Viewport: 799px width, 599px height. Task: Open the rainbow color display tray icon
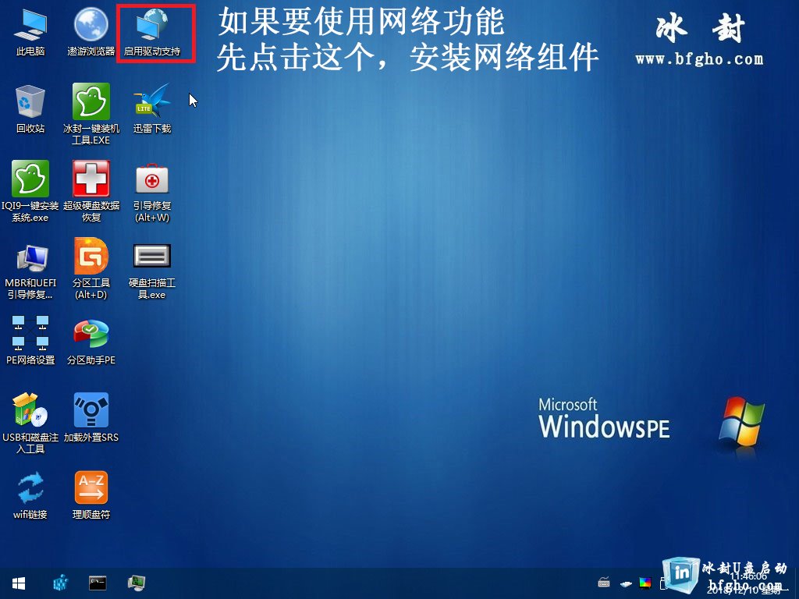pos(645,583)
